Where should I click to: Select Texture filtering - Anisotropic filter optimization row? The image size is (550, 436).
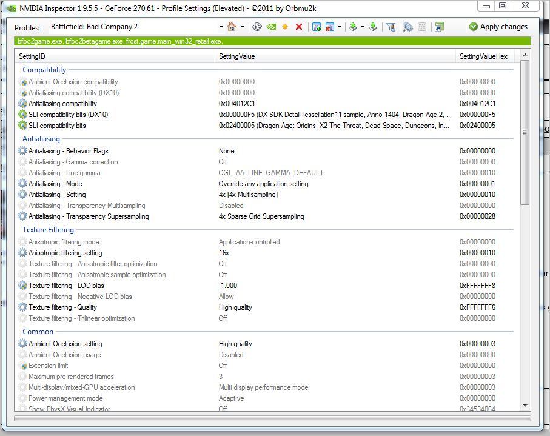coord(265,264)
